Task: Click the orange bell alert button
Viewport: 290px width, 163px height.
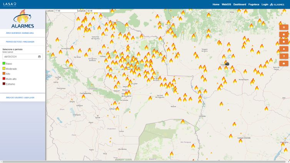Action: [x=283, y=49]
